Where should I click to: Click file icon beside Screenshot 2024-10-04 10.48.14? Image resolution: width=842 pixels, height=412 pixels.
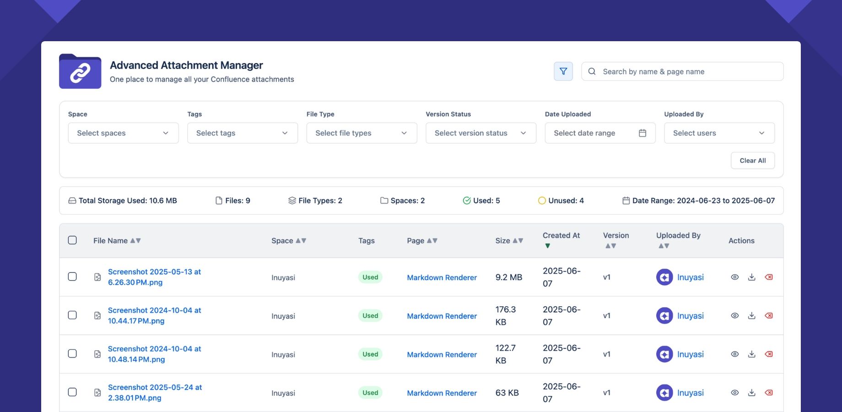pos(97,354)
